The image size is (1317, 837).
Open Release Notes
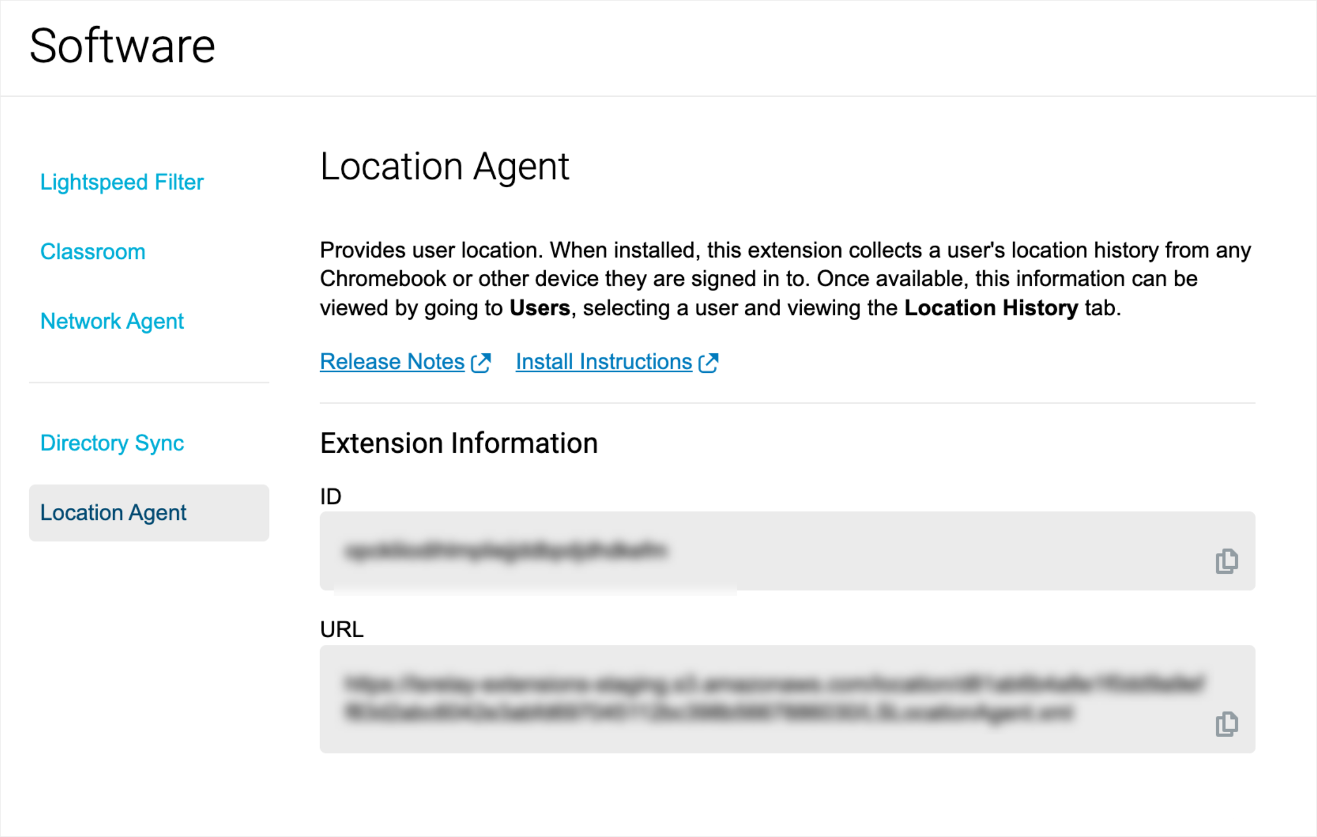tap(391, 362)
